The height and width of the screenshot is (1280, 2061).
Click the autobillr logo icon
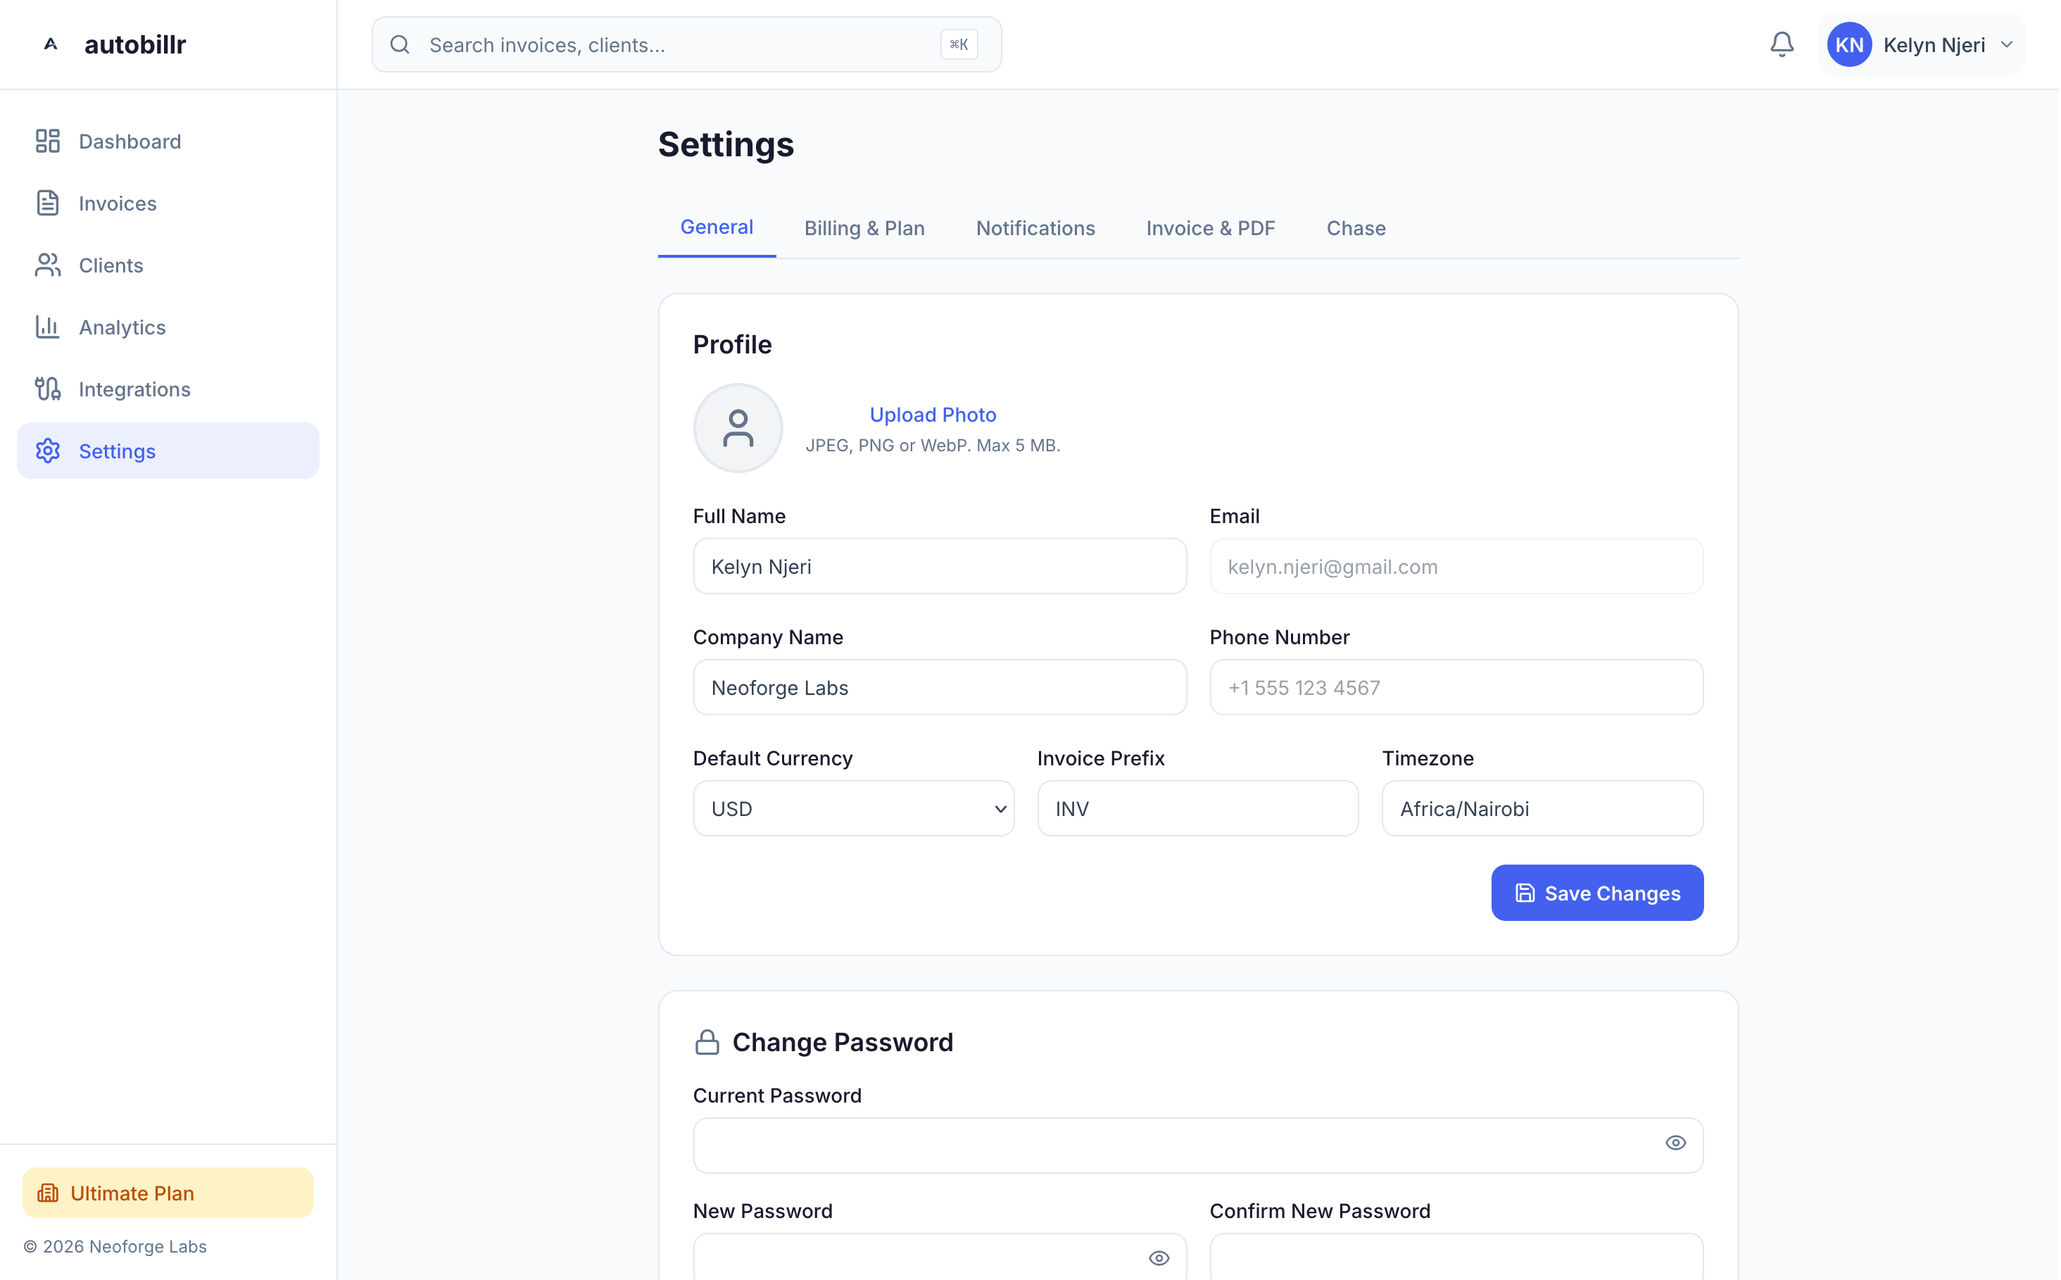tap(51, 44)
